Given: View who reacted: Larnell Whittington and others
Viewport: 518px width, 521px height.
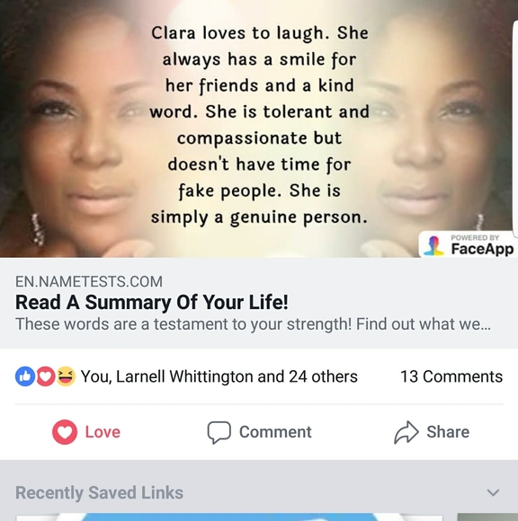Looking at the screenshot, I should 219,376.
